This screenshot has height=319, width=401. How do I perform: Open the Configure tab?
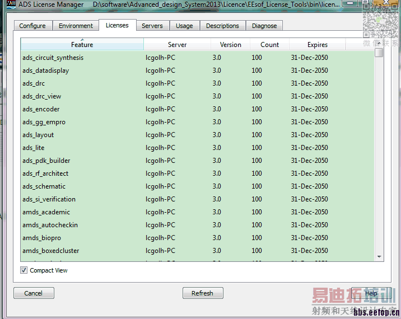click(x=32, y=26)
